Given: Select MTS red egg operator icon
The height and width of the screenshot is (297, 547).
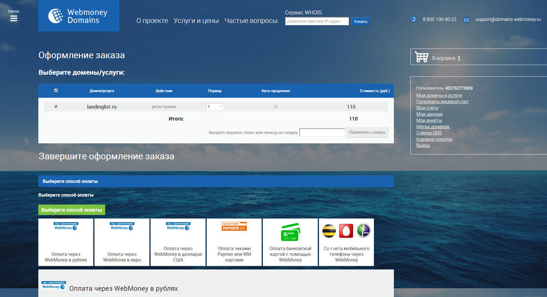Looking at the screenshot, I should 346,231.
